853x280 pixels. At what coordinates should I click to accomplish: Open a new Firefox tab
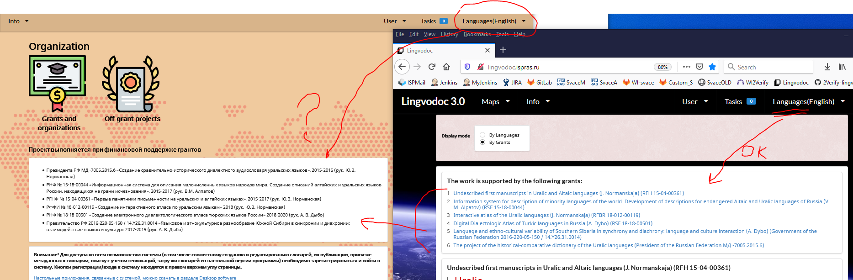pos(503,50)
